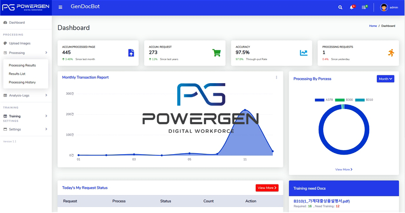Viewport: 405px width, 213px height.
Task: Select Processing History submenu item
Action: tap(22, 82)
